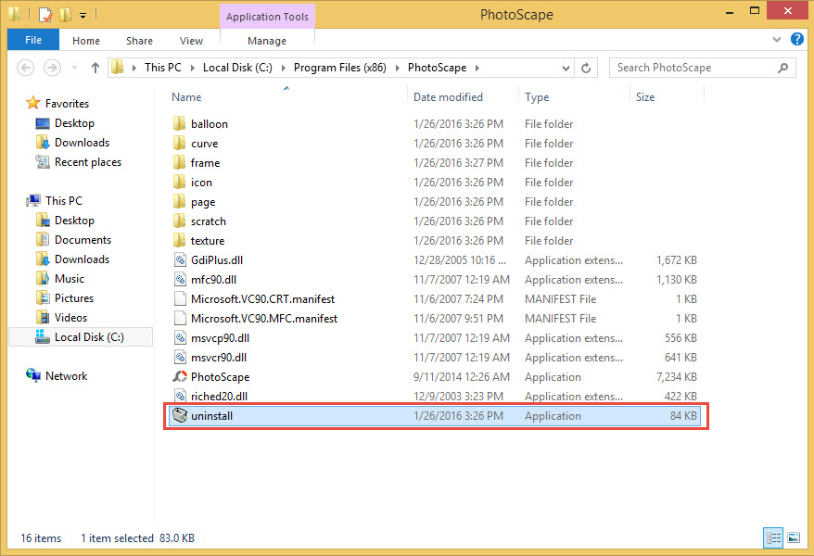
Task: Click This PC in the address bar
Action: click(x=162, y=68)
